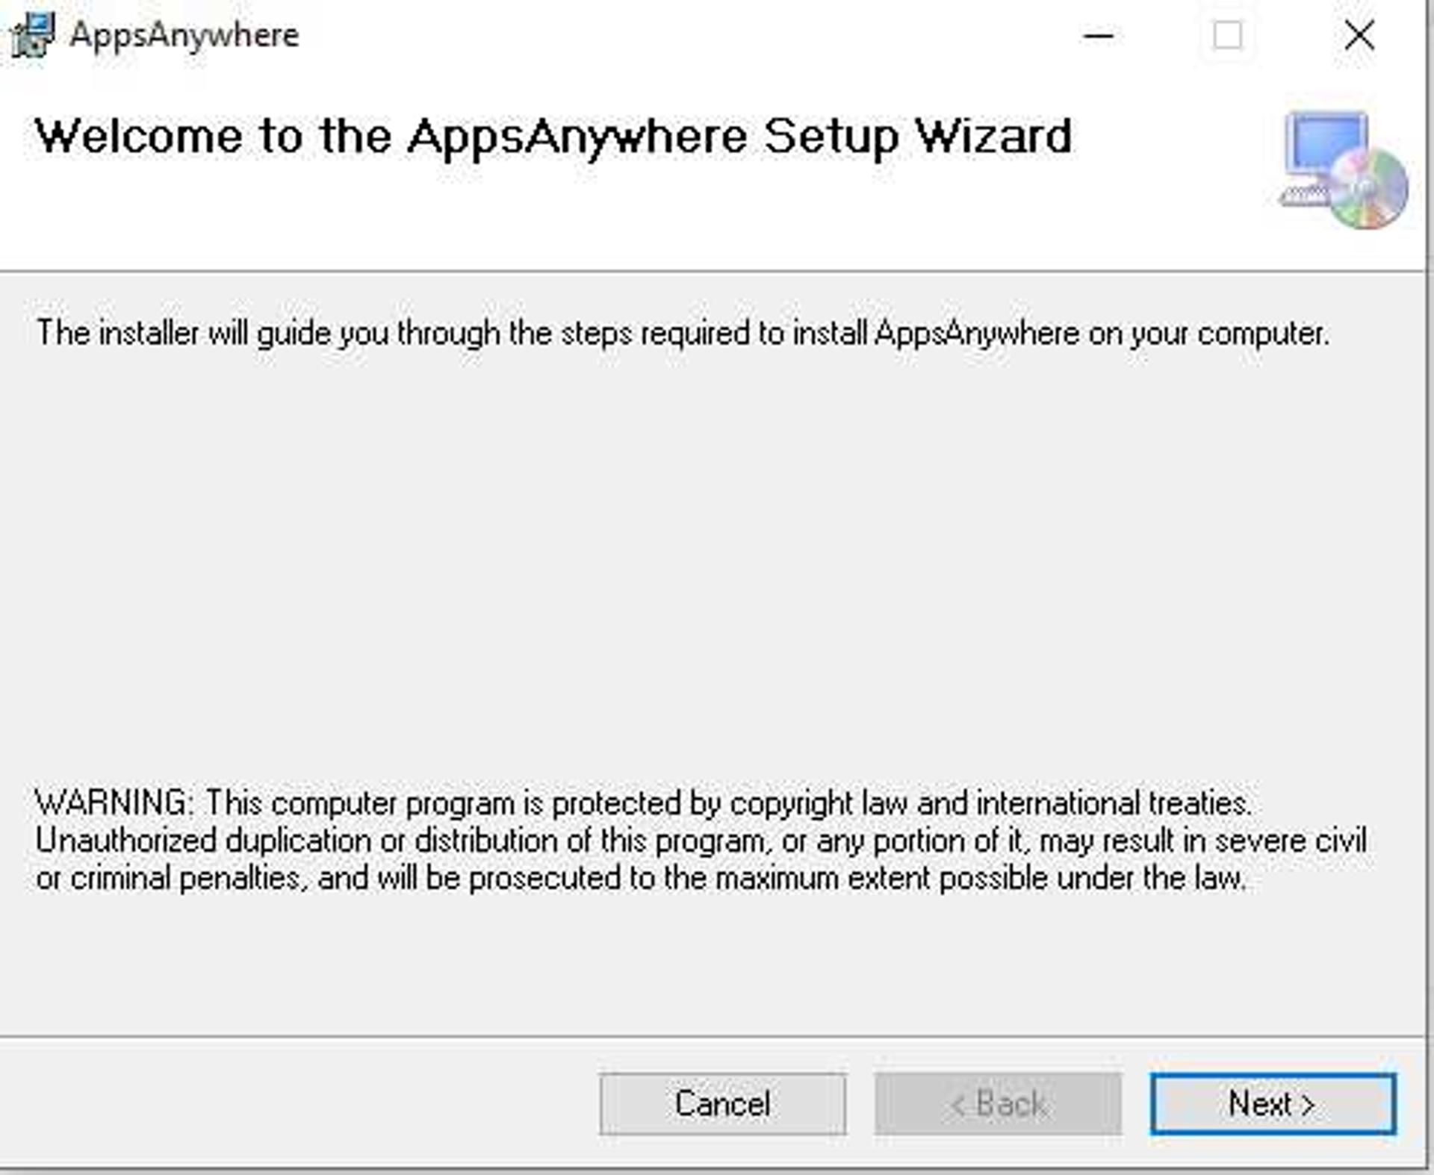Minimize the AppsAnywhere setup window
1434x1175 pixels.
pos(1099,35)
